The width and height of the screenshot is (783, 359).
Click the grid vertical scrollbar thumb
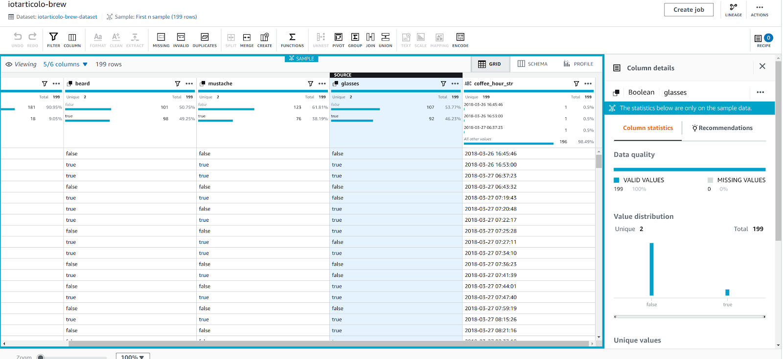(599, 161)
